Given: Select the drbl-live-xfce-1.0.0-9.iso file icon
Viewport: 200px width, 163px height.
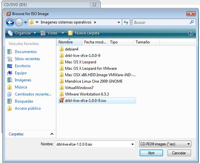Looking at the screenshot, I should point(61,101).
